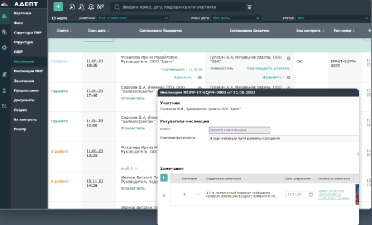Click Оповестить in the 15.11.22 row
Image resolution: width=372 pixels, height=225 pixels.
[133, 188]
